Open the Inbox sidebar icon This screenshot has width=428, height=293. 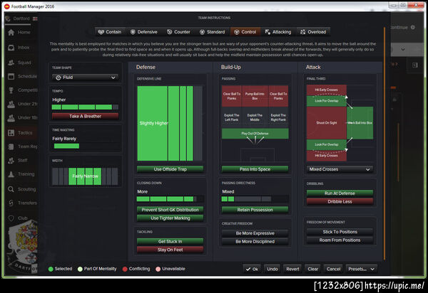11,48
